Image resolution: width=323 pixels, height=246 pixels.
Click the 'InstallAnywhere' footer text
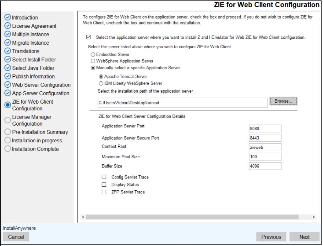20,228
